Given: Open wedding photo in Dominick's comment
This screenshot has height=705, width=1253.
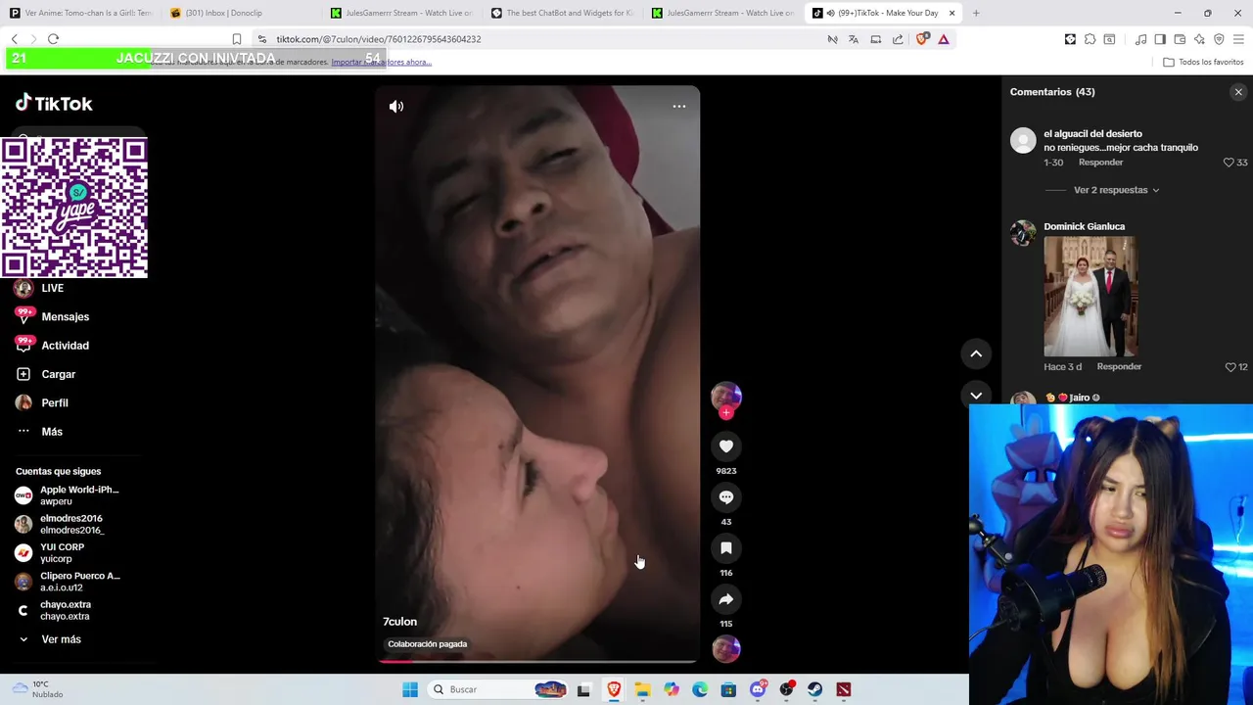Looking at the screenshot, I should tap(1091, 297).
